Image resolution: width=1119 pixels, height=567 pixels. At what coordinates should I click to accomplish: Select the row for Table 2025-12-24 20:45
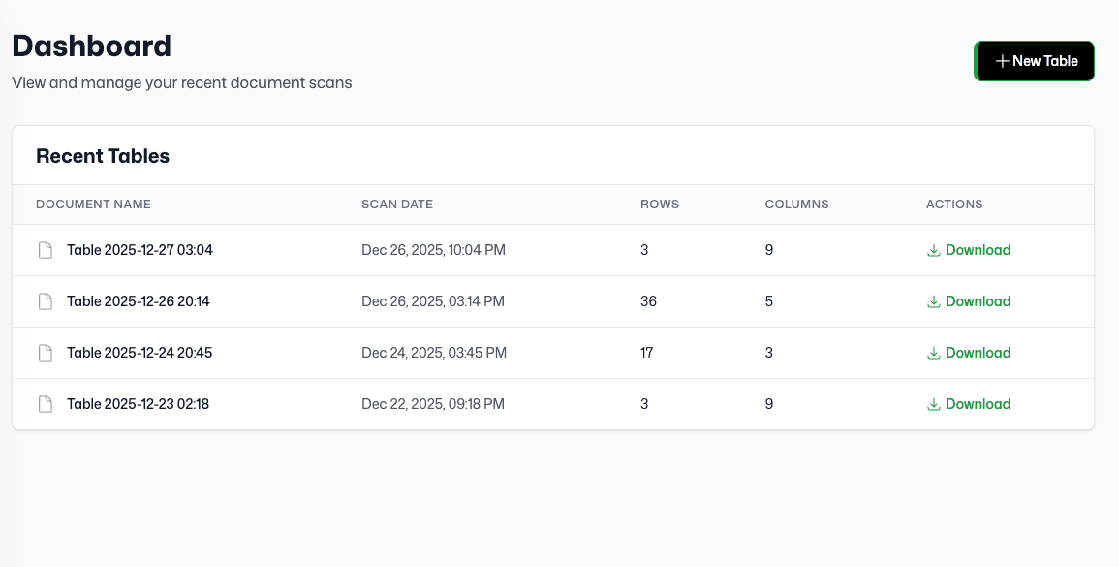point(484,353)
